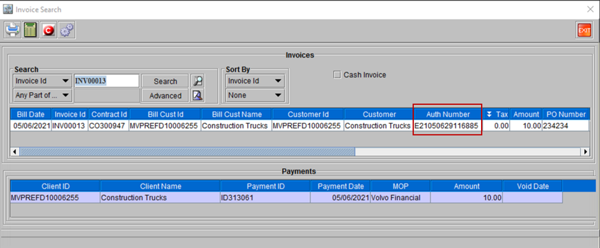Open the gears settings icon
The width and height of the screenshot is (600, 248).
coord(67,30)
